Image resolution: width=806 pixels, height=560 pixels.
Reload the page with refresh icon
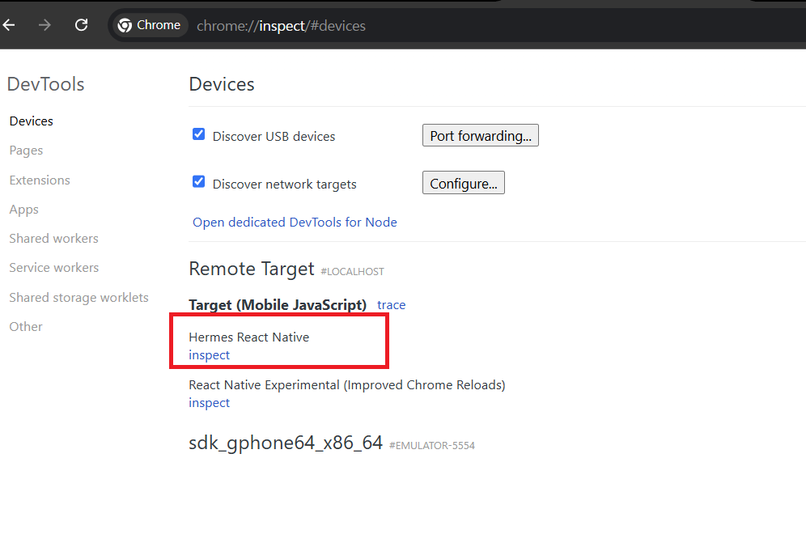81,25
